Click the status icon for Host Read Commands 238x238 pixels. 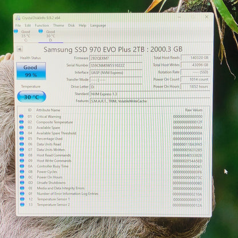pos(22,155)
